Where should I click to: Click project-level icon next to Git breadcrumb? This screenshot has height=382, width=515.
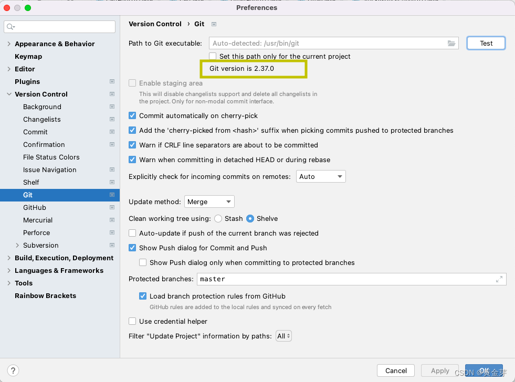click(x=214, y=24)
